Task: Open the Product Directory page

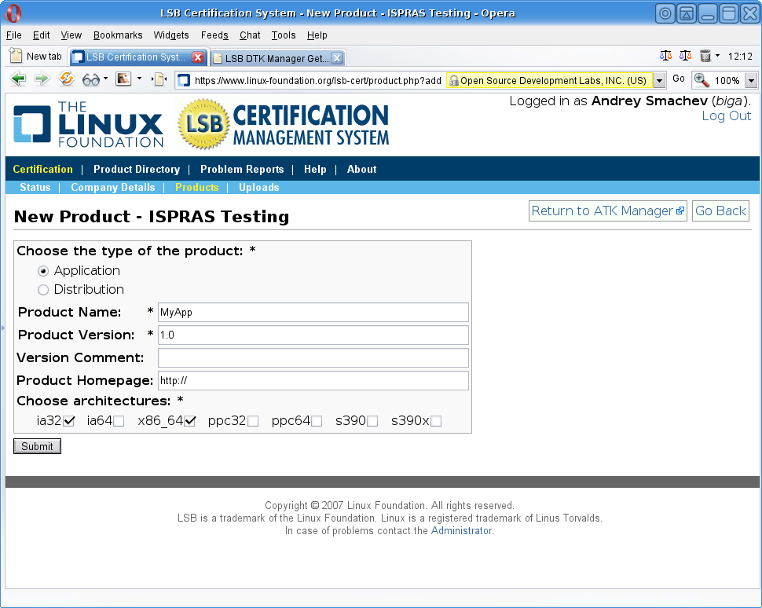Action: pyautogui.click(x=137, y=169)
